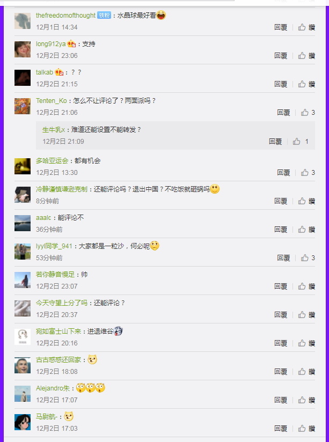Click the VIP badge next to talkab
This screenshot has width=329, height=442.
click(x=59, y=72)
